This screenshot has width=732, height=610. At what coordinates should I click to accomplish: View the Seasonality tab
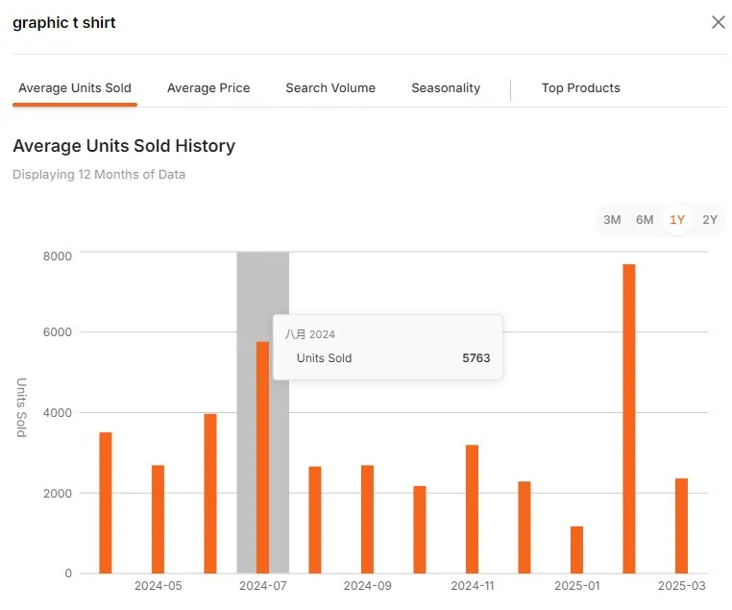[x=446, y=87]
